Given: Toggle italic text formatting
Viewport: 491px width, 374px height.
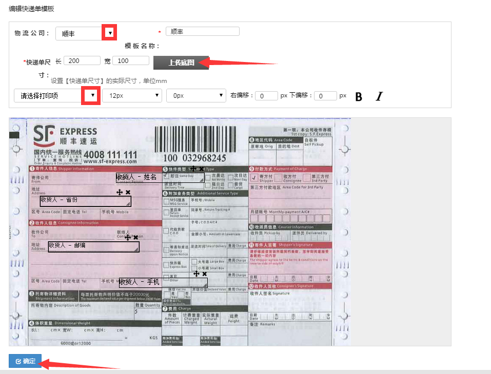Looking at the screenshot, I should 379,96.
